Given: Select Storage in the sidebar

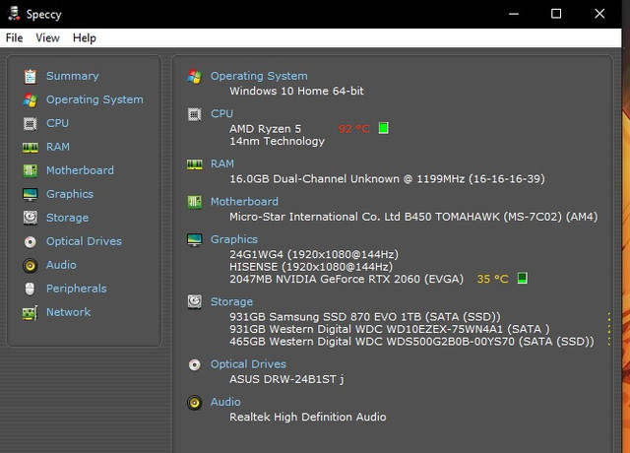Looking at the screenshot, I should pos(68,218).
